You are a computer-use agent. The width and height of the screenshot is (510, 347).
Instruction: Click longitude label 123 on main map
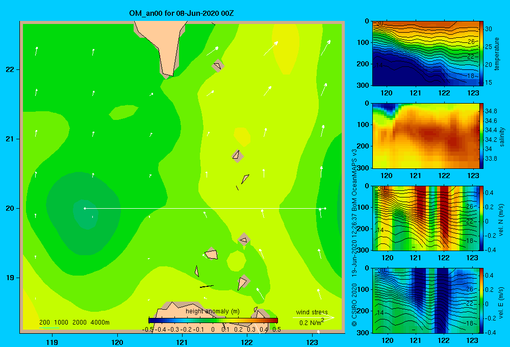point(312,342)
